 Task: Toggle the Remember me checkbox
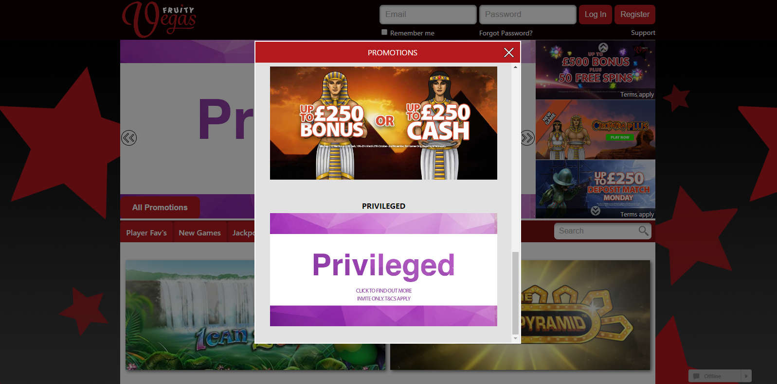[384, 32]
